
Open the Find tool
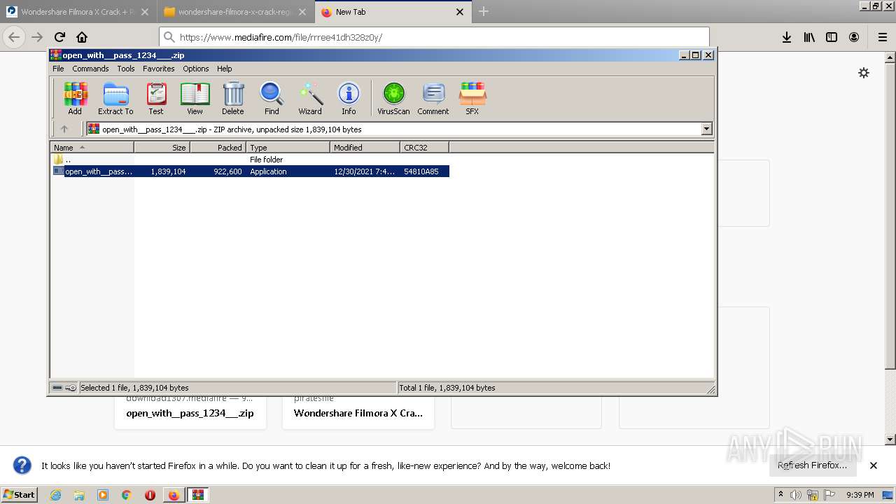click(x=272, y=98)
